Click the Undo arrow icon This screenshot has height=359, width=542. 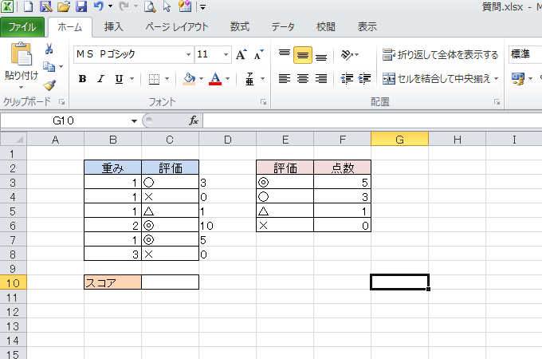point(97,7)
